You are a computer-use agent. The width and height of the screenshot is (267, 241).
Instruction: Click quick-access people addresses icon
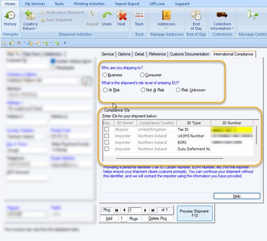point(30,43)
